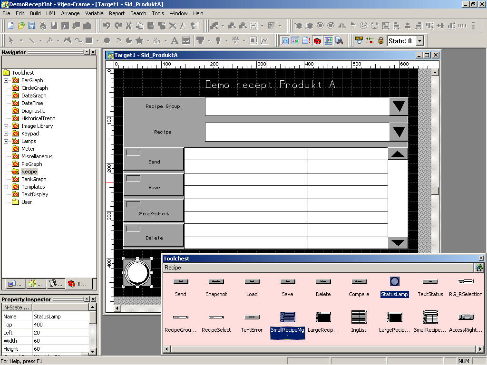Toggle the Delete button indicator box

pos(133,229)
